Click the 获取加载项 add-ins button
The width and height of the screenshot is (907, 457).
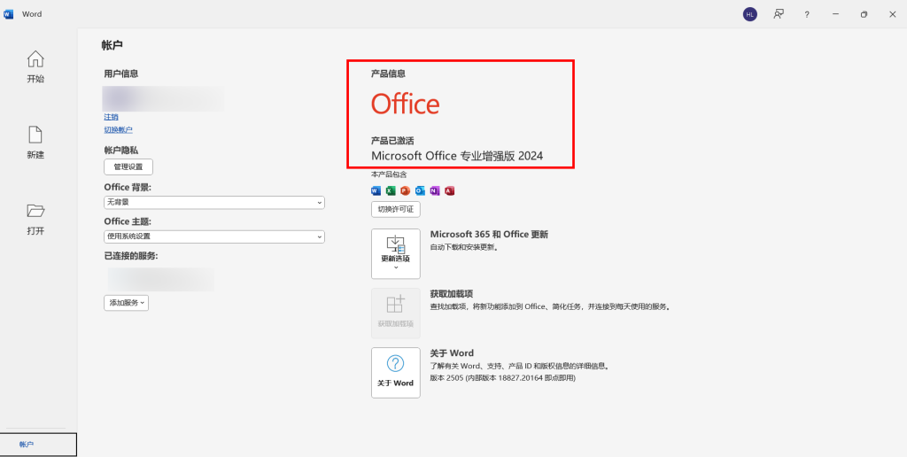(x=396, y=313)
